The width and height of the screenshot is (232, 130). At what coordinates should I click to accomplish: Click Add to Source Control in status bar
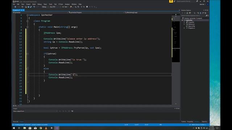click(198, 125)
